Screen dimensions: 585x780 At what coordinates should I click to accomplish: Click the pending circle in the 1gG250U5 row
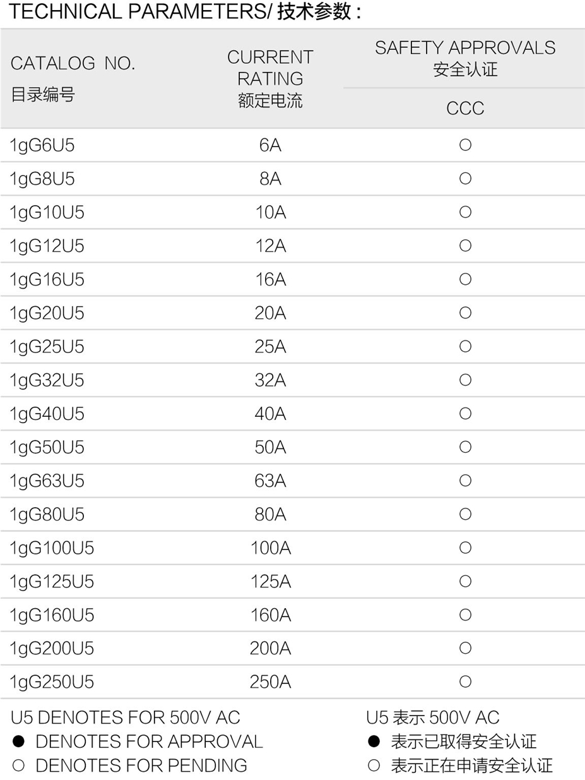[465, 681]
